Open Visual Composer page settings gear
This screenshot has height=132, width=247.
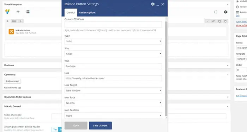point(225,12)
